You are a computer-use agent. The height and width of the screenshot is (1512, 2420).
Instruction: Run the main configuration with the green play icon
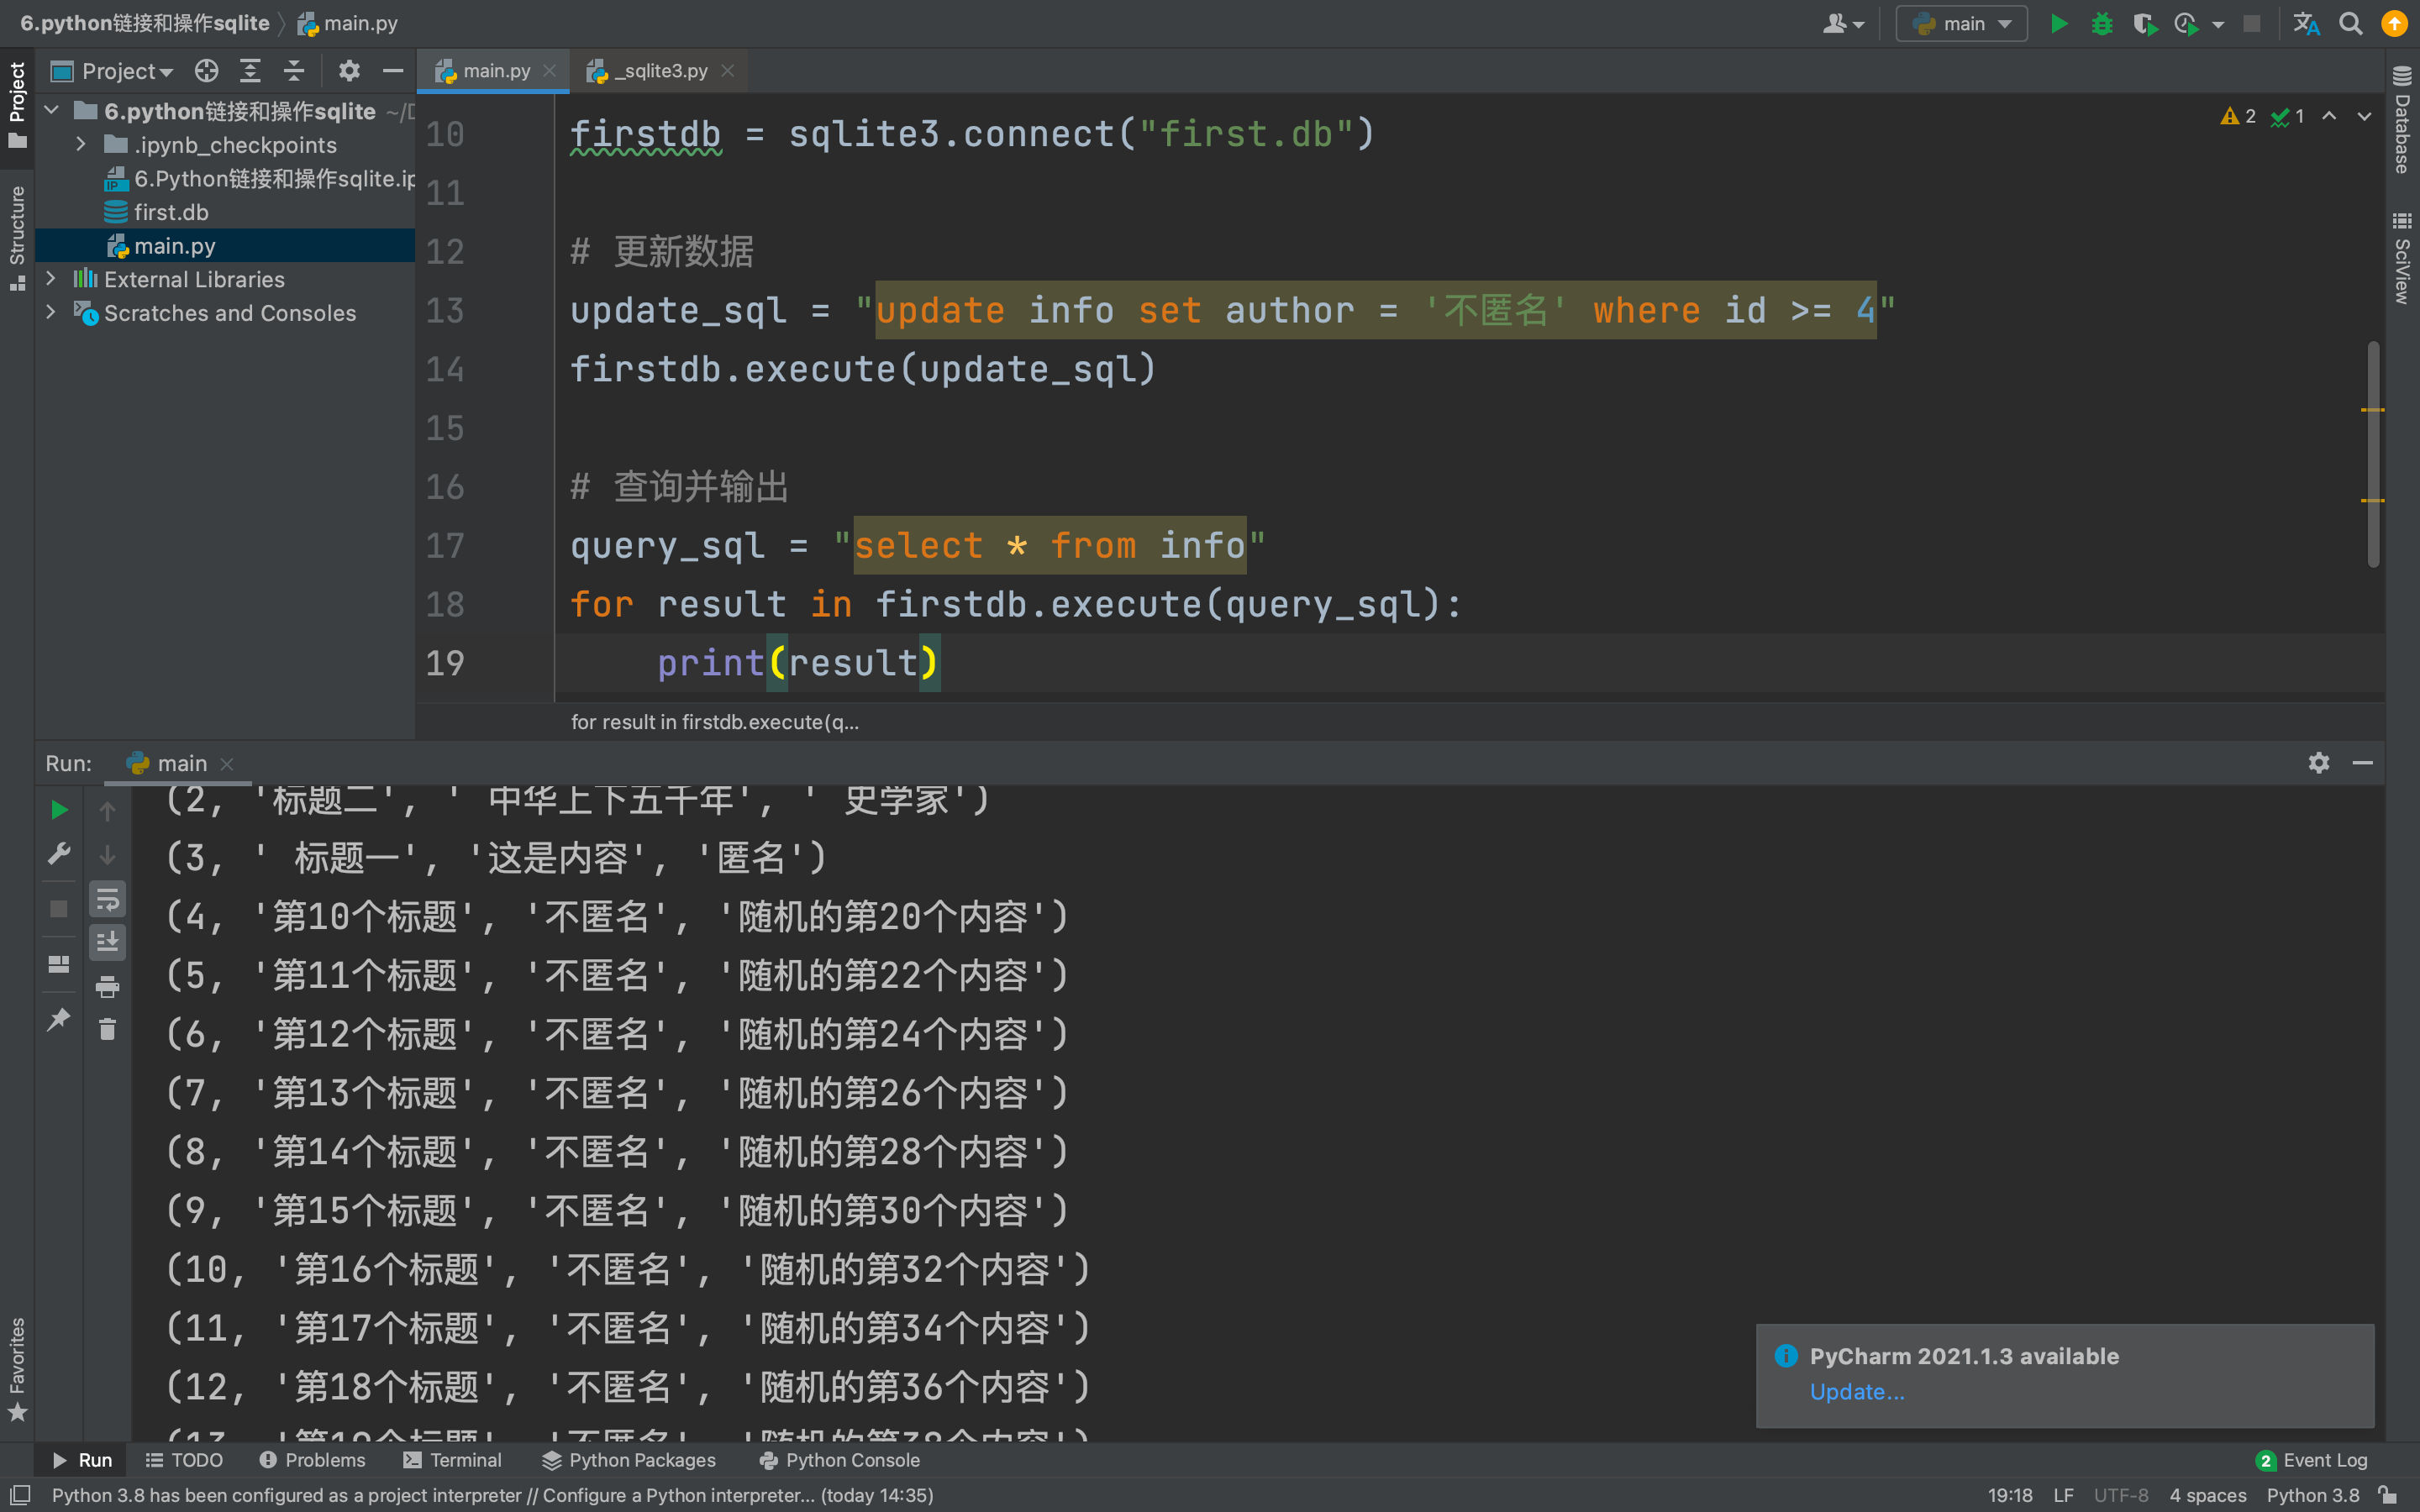(x=2058, y=24)
